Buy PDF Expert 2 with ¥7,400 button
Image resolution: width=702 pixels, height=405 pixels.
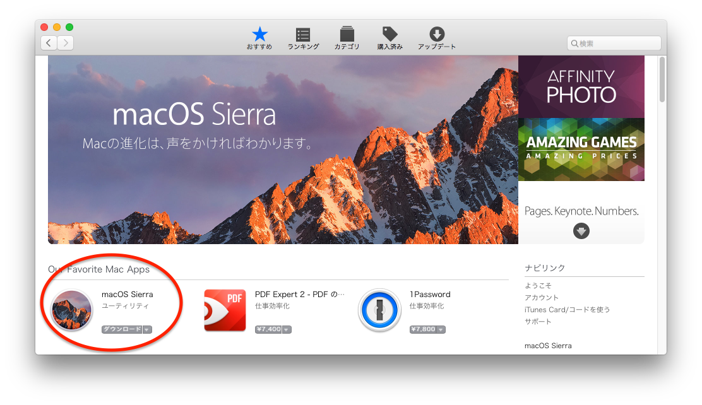click(x=268, y=329)
